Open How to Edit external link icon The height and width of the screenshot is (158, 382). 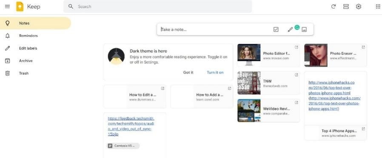point(162,88)
